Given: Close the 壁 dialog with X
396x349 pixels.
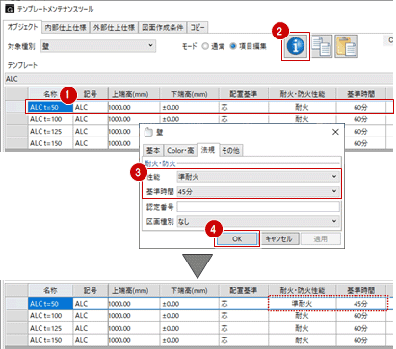Looking at the screenshot, I should tap(335, 132).
